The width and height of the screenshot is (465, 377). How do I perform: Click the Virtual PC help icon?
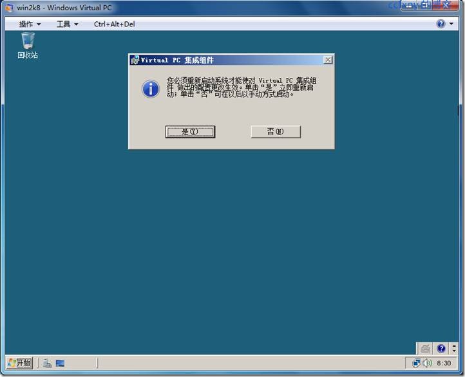(441, 24)
